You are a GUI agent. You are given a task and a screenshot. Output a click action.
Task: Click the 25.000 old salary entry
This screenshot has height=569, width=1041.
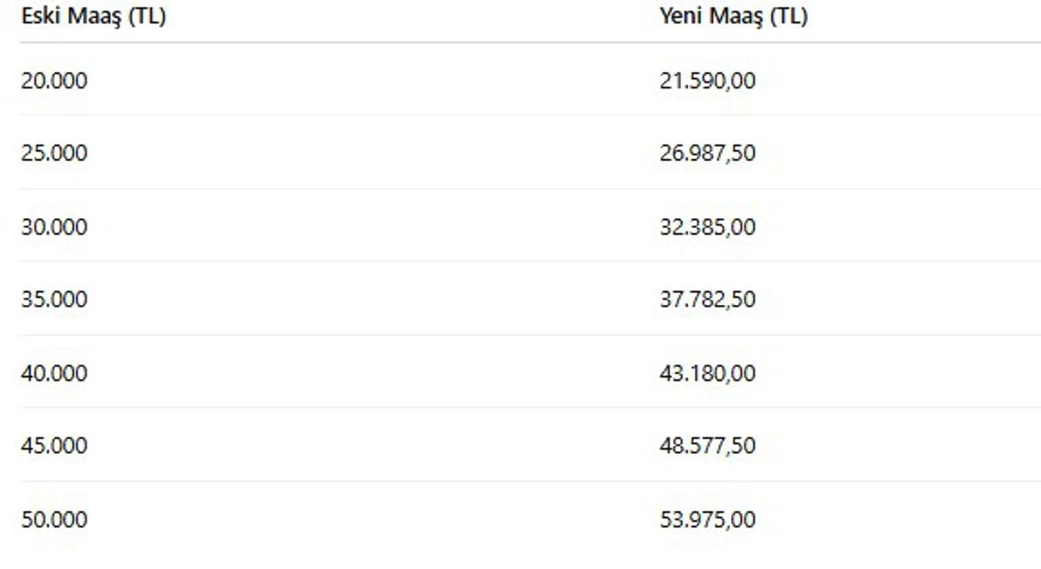[54, 153]
